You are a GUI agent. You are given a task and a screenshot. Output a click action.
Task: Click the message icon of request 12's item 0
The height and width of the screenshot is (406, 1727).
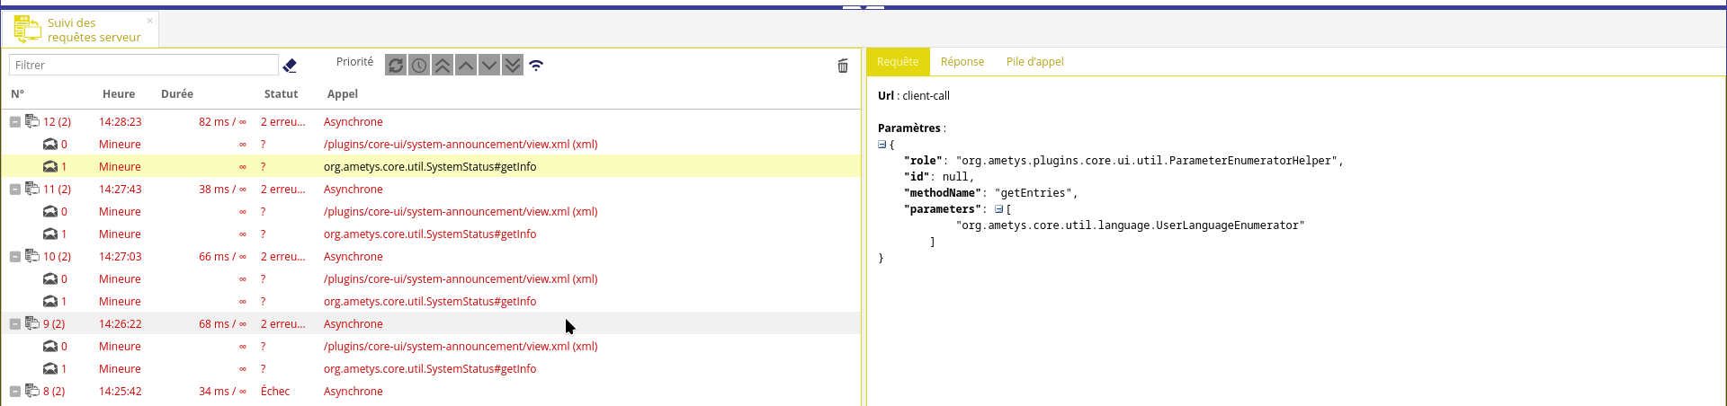coord(50,145)
